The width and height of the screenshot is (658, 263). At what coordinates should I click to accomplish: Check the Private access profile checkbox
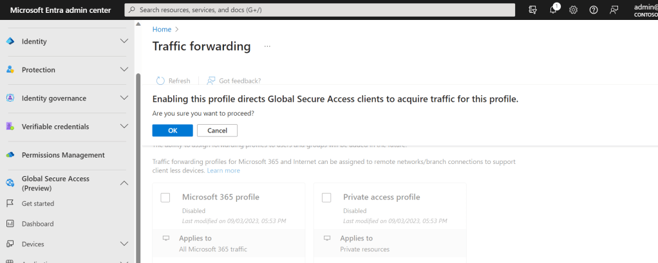pos(326,197)
